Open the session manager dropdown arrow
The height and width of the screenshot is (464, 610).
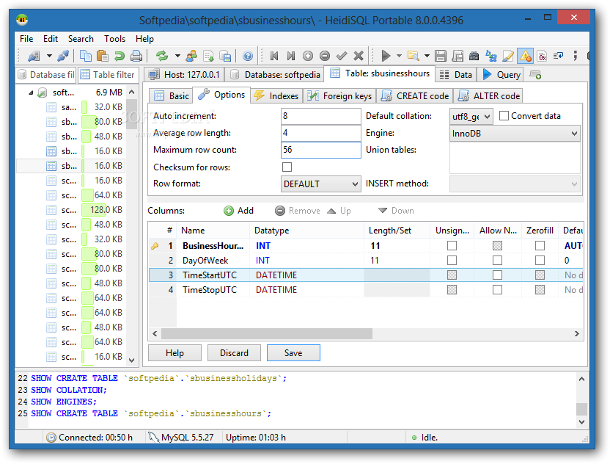point(49,56)
